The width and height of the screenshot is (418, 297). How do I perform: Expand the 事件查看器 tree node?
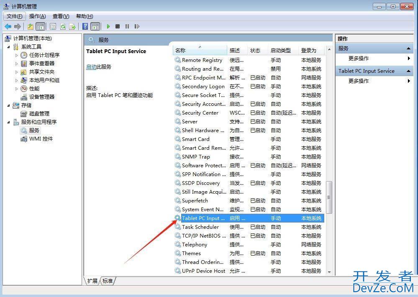coord(17,64)
